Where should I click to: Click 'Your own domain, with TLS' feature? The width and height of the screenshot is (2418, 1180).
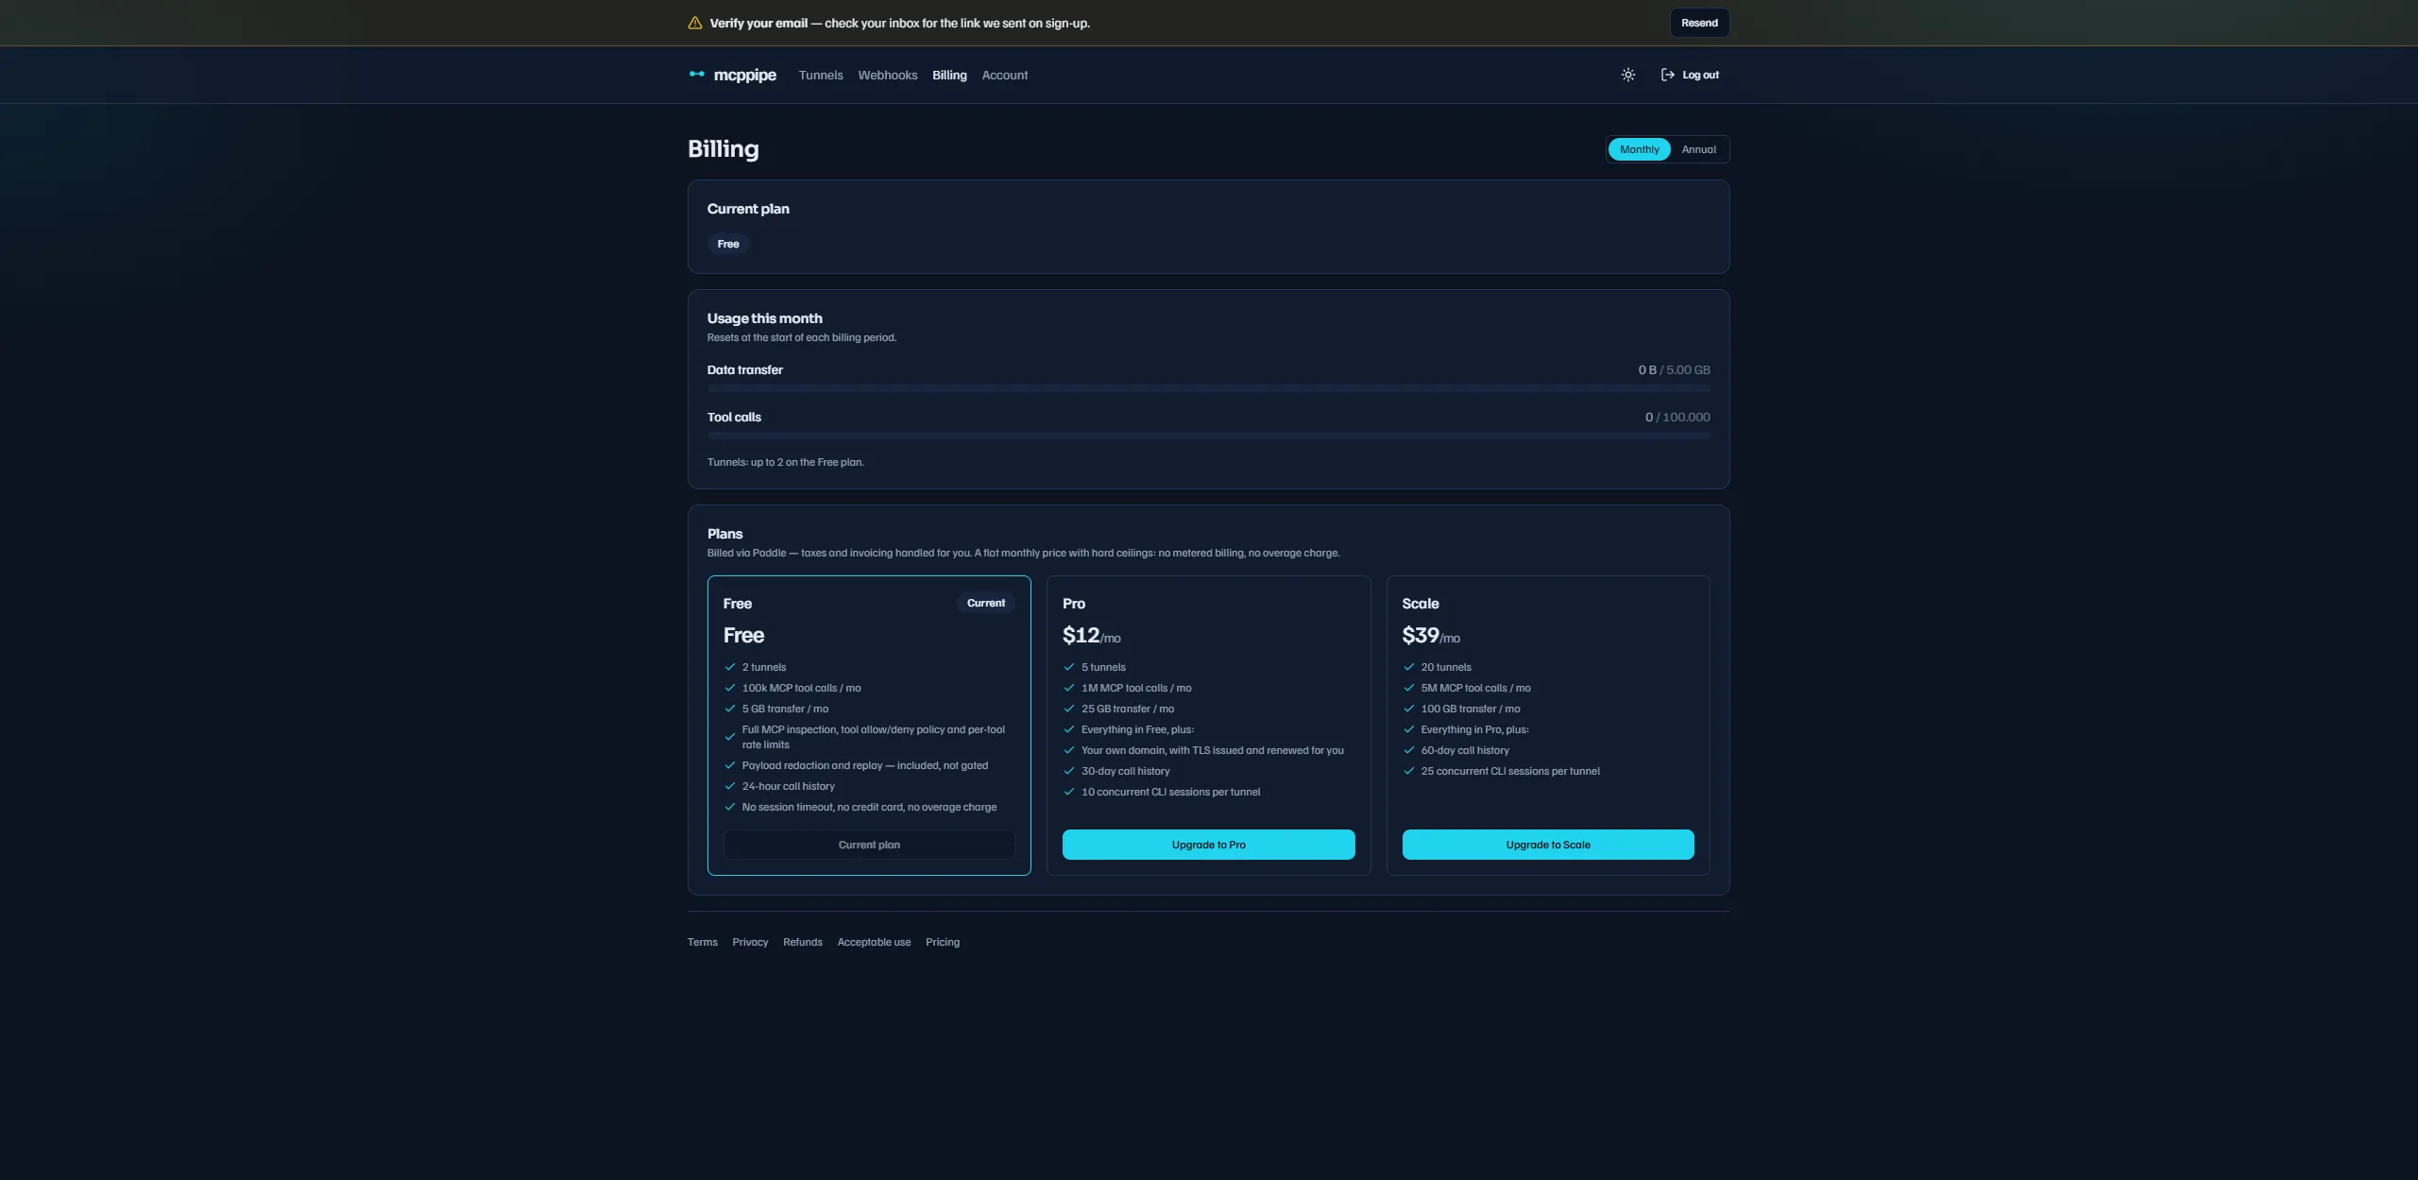coord(1212,750)
